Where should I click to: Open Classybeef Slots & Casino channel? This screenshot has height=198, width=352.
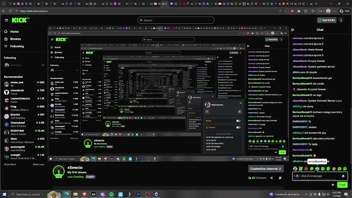24,124
